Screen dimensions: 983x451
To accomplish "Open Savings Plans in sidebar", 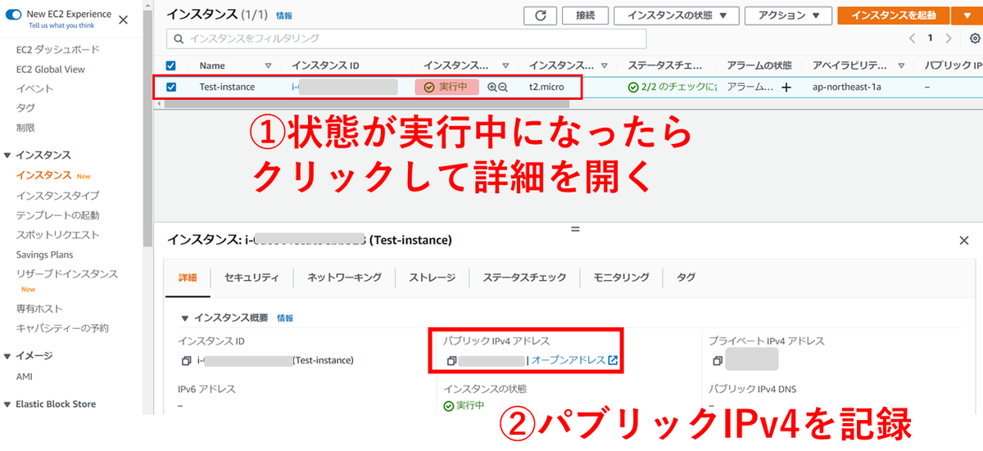I will click(x=44, y=255).
